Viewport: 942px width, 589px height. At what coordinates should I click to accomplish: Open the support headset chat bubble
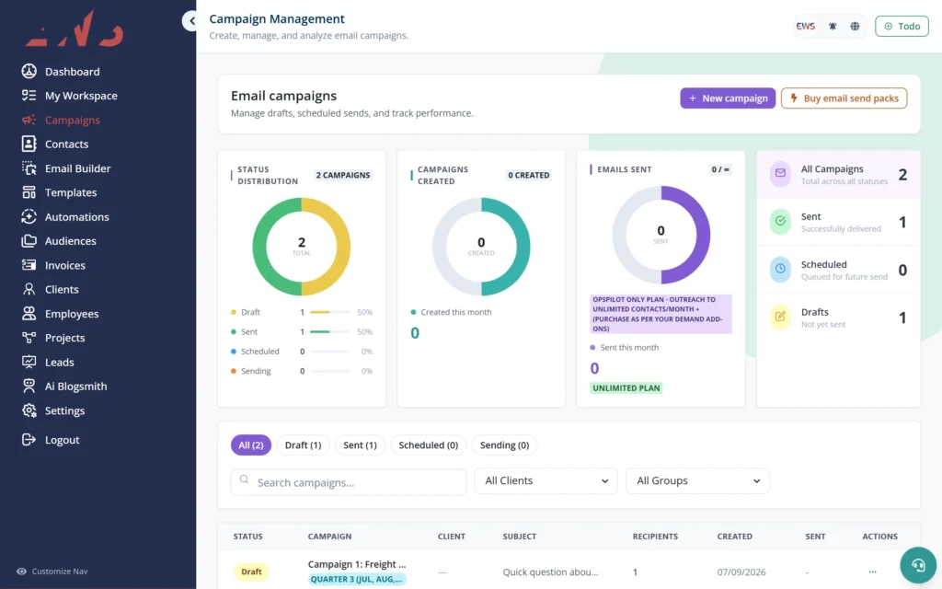pos(918,565)
